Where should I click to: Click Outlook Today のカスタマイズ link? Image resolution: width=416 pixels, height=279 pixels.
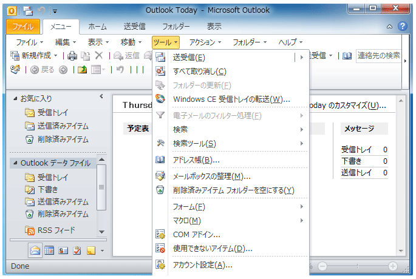click(x=347, y=106)
